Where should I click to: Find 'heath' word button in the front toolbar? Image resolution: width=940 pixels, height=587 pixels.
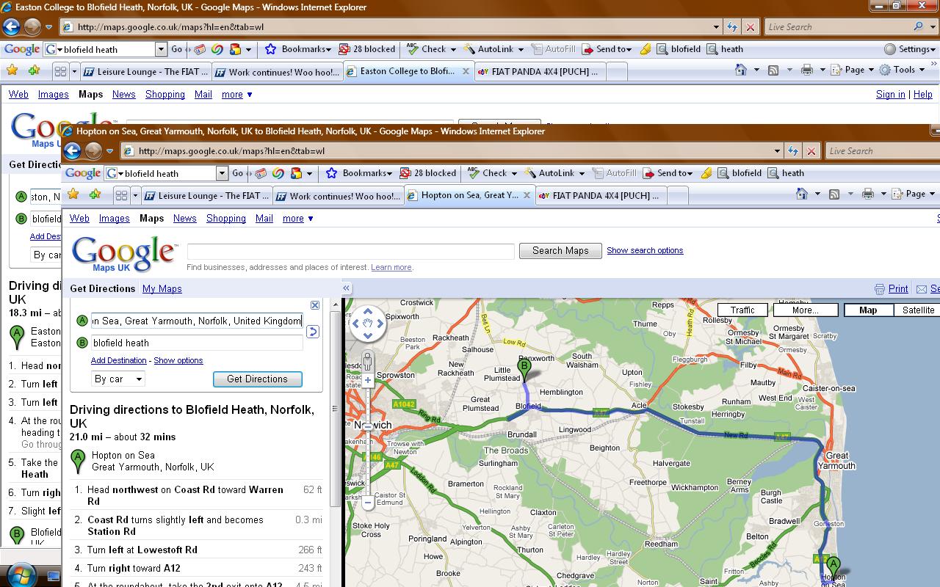point(786,173)
